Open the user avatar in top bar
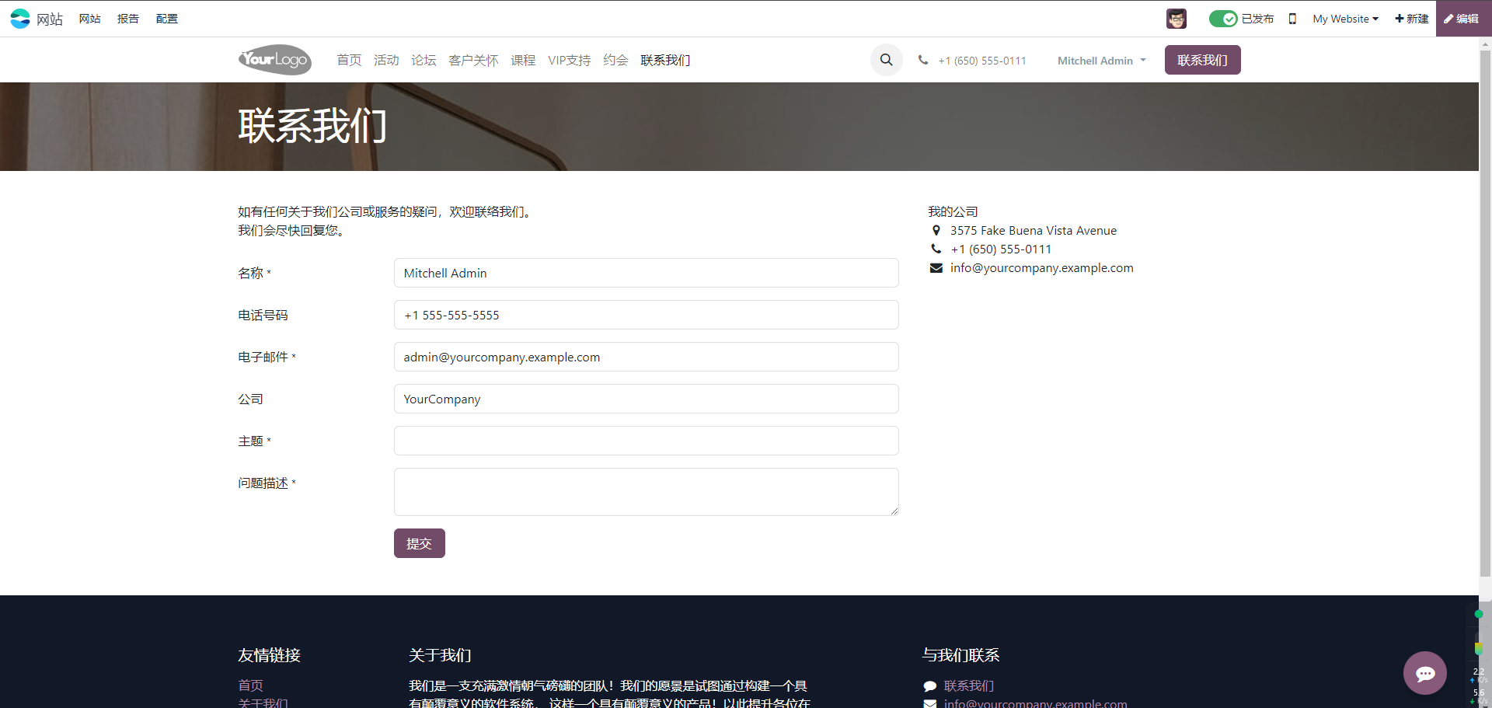The image size is (1492, 708). (x=1176, y=19)
